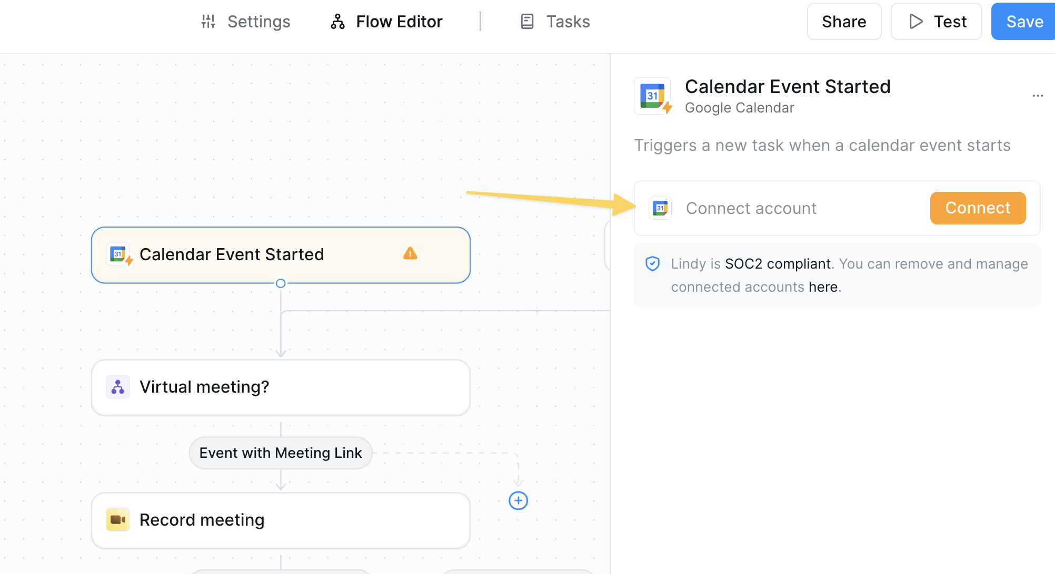Viewport: 1055px width, 574px height.
Task: Open the three-dot options menu in the panel
Action: tap(1038, 96)
